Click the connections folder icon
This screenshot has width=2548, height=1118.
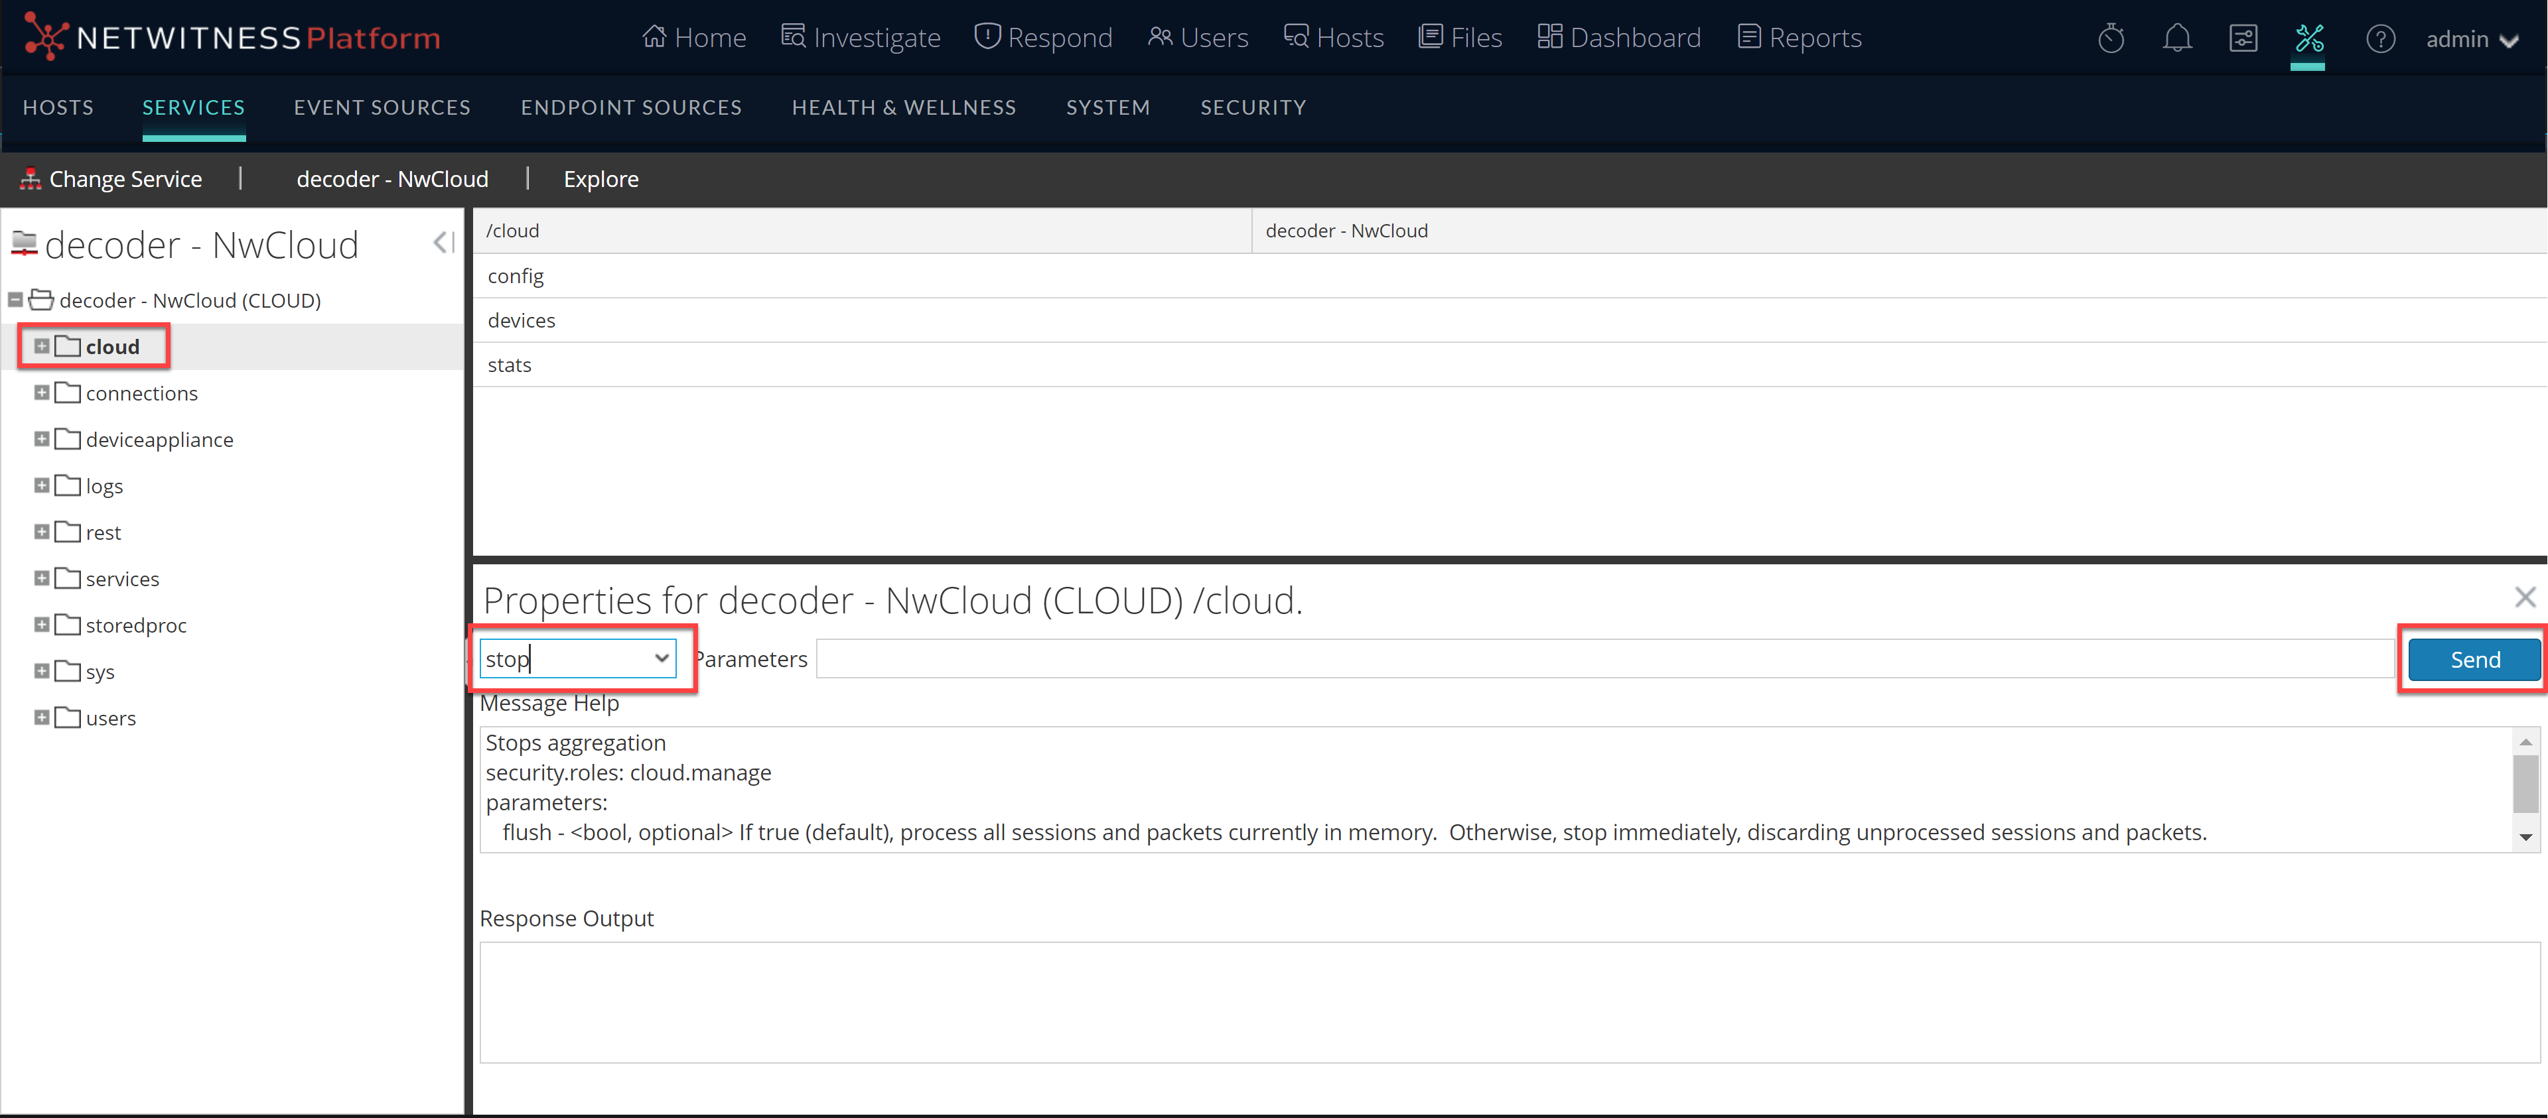(68, 393)
